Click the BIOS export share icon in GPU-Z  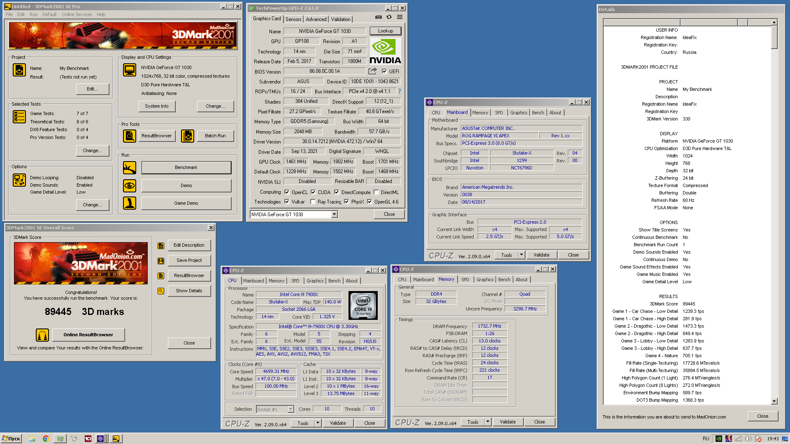click(x=372, y=71)
